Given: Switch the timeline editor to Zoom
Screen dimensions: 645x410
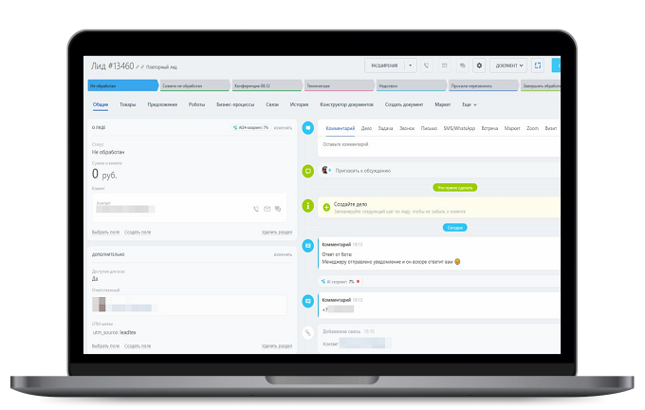Looking at the screenshot, I should coord(532,128).
